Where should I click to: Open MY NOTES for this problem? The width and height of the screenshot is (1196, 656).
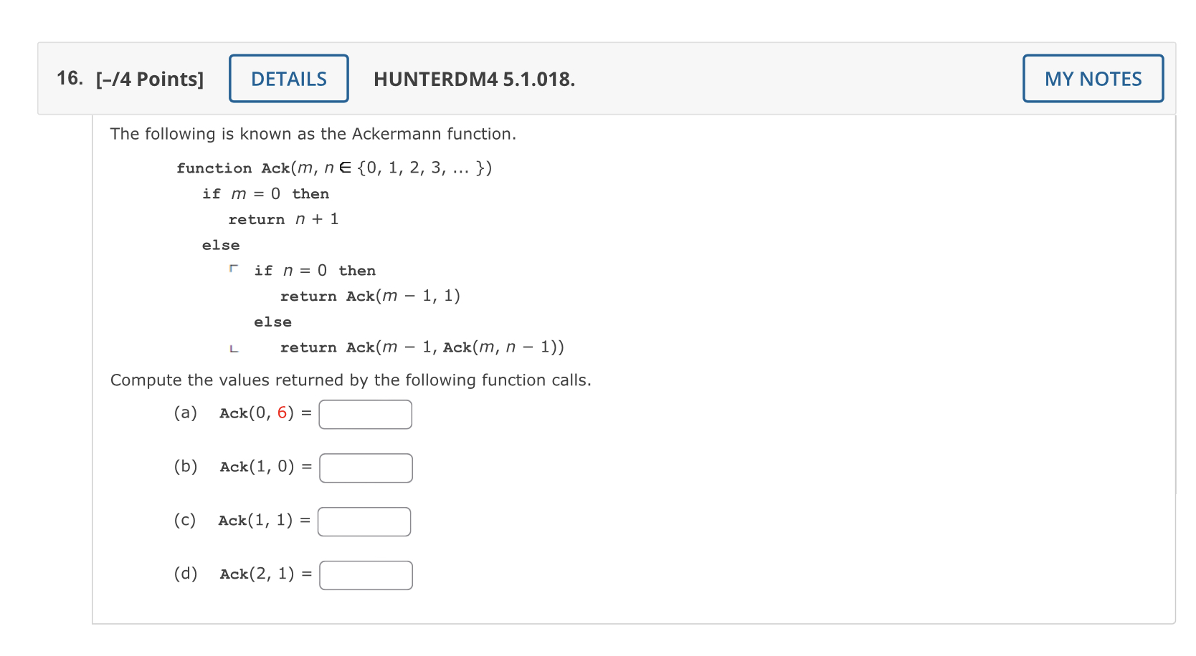click(x=1092, y=79)
